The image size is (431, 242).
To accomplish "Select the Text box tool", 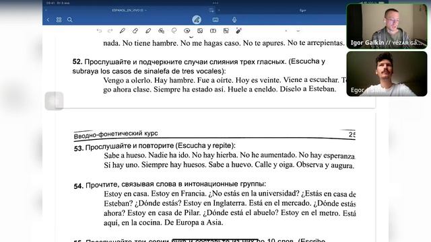I will 213,31.
